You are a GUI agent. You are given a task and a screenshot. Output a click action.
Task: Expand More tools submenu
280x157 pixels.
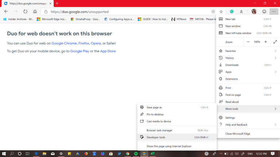[248, 109]
